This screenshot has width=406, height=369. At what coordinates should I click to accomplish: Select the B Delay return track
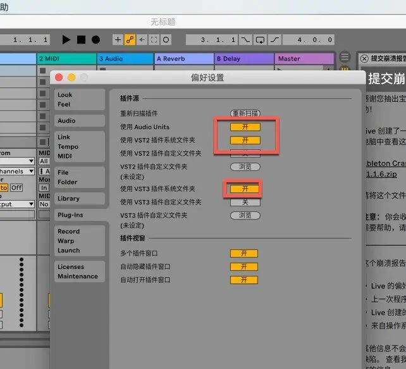coord(244,59)
